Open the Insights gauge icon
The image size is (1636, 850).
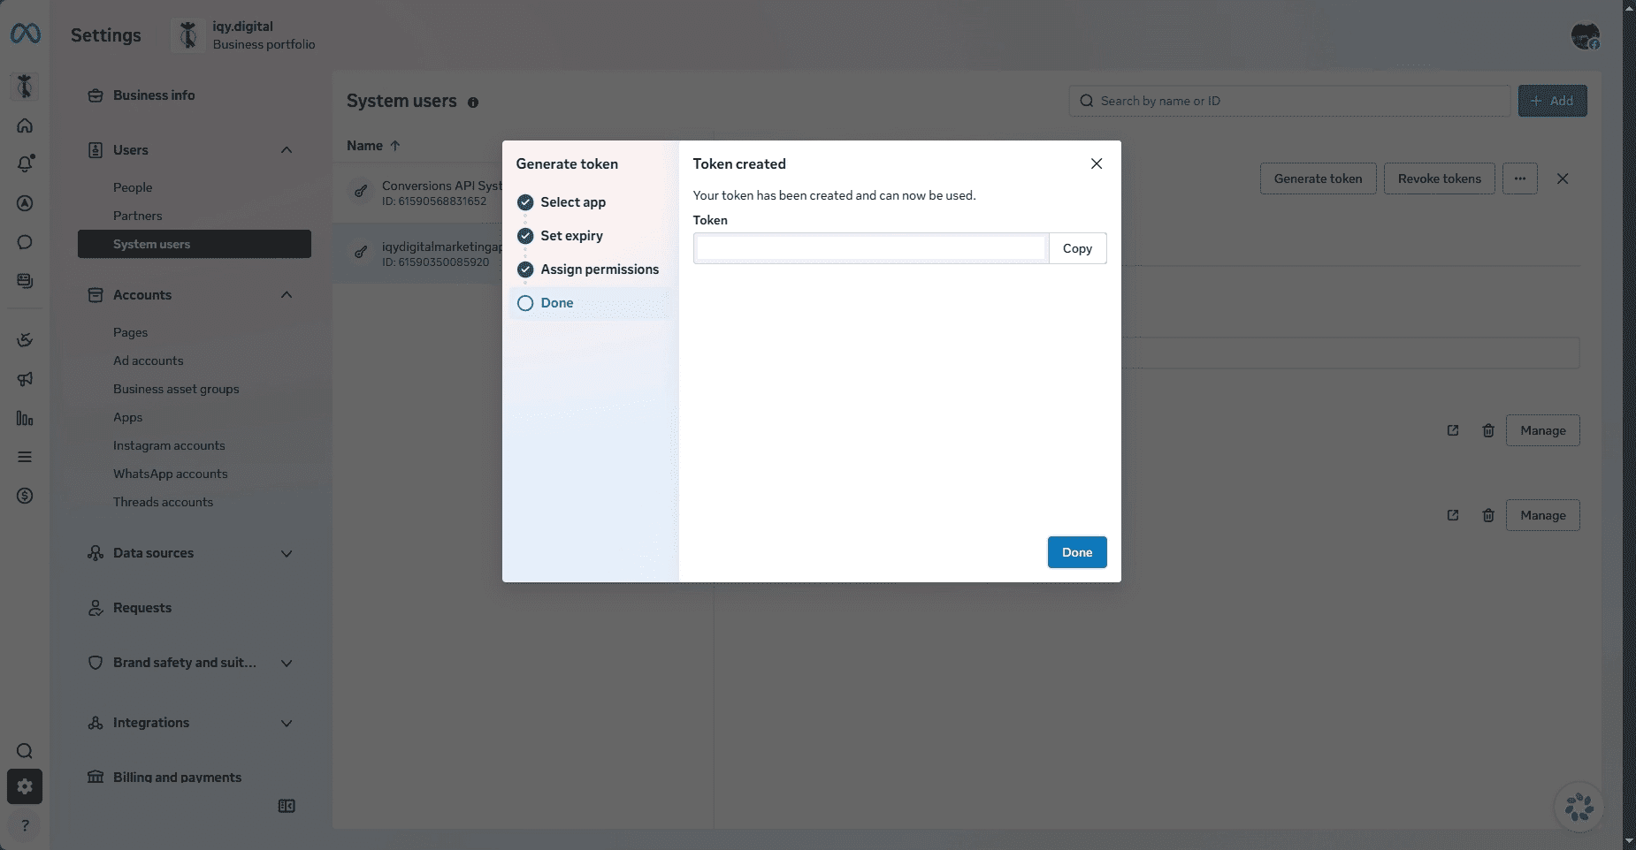pyautogui.click(x=25, y=340)
